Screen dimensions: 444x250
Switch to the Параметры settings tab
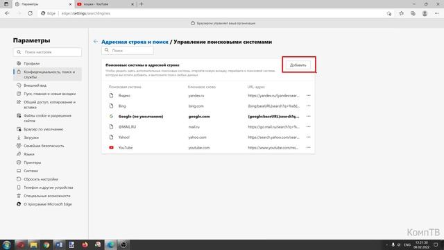(x=42, y=4)
